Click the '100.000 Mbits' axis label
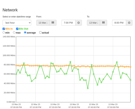Viewport: 135px width, 109px height. click(9, 55)
